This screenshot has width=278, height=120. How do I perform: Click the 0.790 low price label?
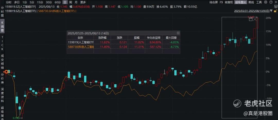(16, 118)
